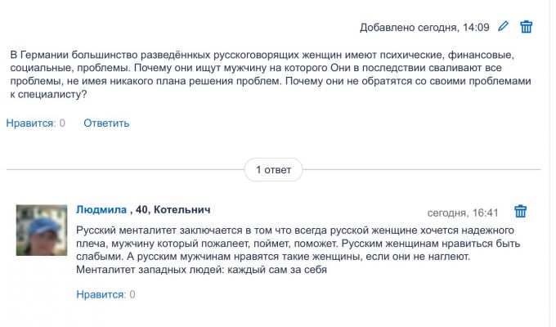Click the "40, Котельнич" age and city label
The height and width of the screenshot is (327, 556).
point(173,209)
